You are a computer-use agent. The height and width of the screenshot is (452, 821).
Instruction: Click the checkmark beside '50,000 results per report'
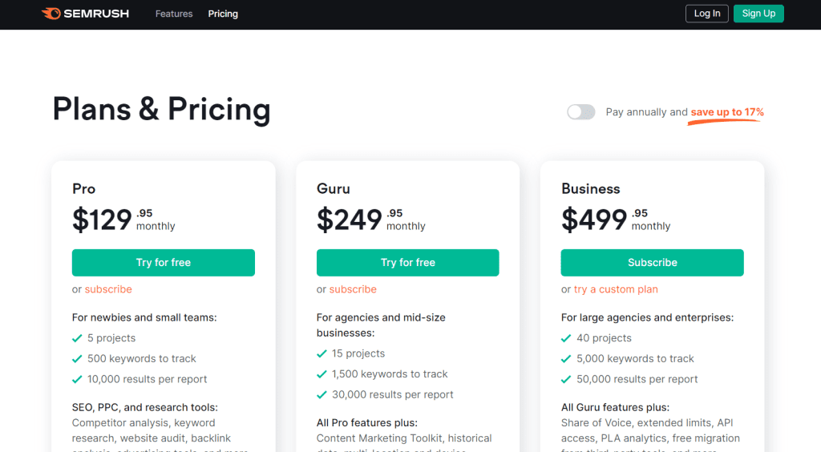[x=566, y=379]
